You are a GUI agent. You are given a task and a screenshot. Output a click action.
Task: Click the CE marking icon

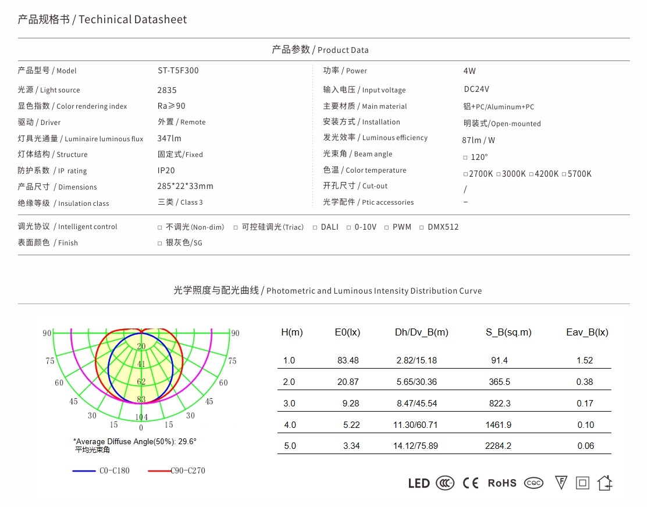tap(472, 483)
